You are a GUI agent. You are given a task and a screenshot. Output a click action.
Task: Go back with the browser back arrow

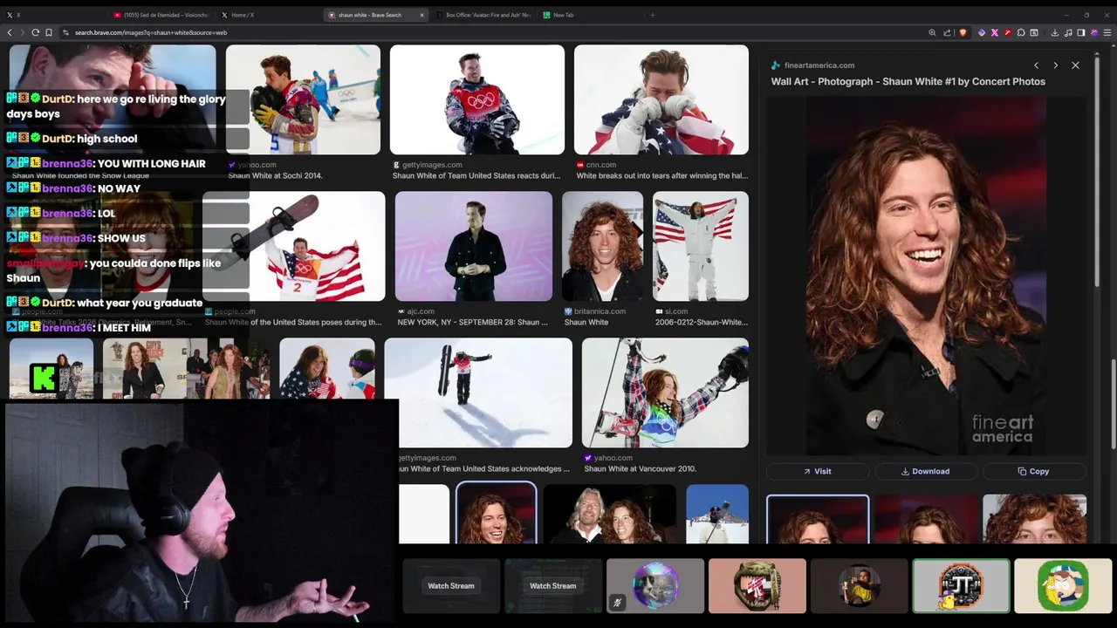tap(10, 32)
